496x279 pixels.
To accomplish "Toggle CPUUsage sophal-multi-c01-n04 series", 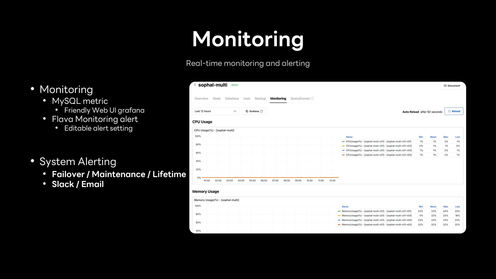I will point(379,150).
